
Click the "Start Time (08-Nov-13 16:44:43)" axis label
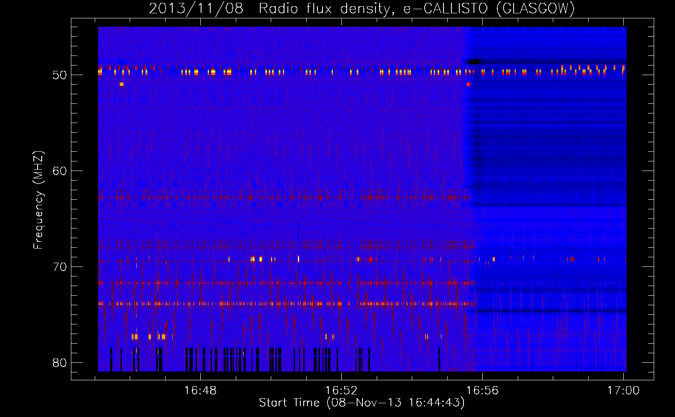(x=362, y=403)
